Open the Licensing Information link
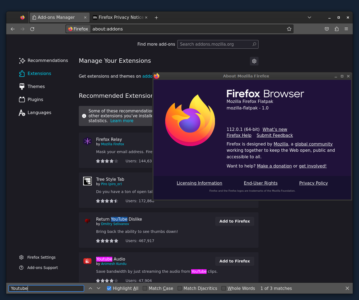 pos(199,183)
